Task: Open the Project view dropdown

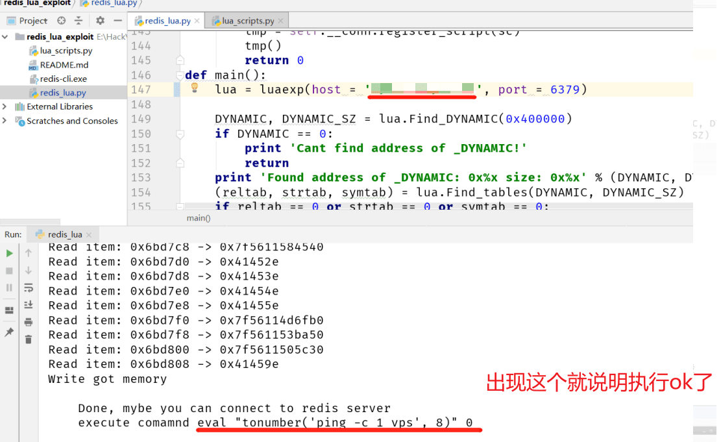Action: pos(27,21)
